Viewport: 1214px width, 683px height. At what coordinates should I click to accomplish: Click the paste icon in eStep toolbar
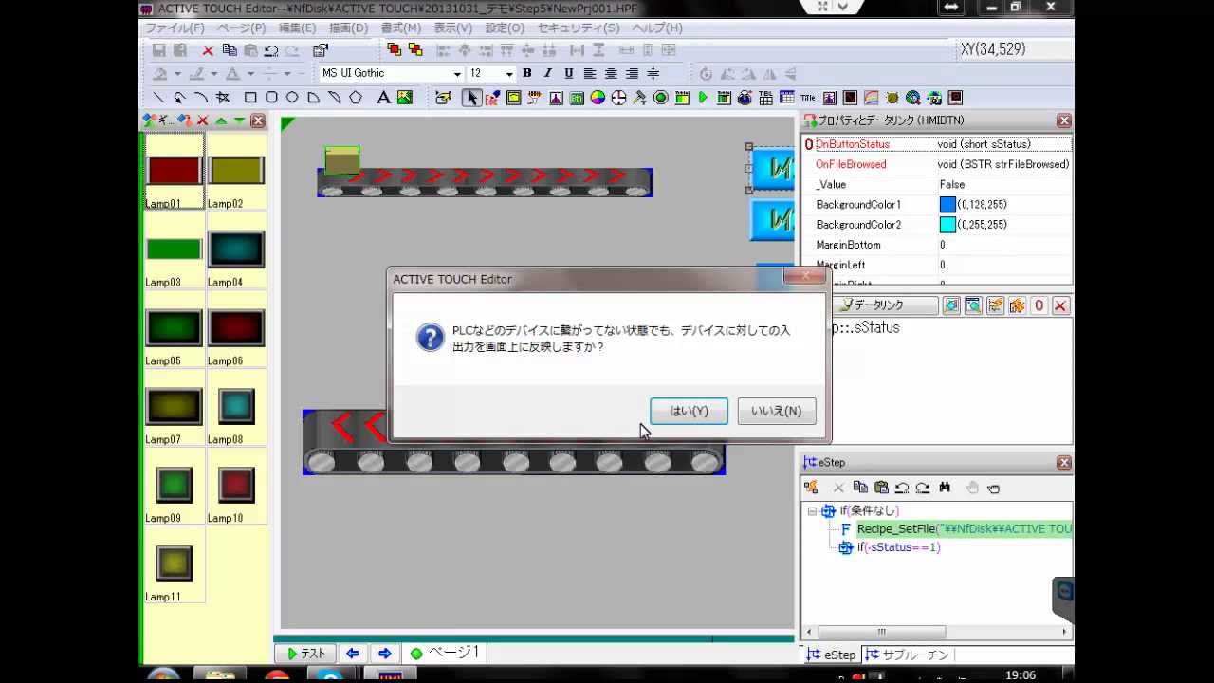click(x=881, y=488)
